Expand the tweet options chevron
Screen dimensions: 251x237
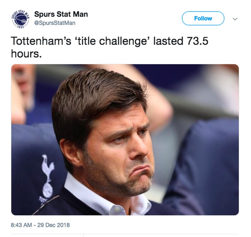tap(235, 19)
